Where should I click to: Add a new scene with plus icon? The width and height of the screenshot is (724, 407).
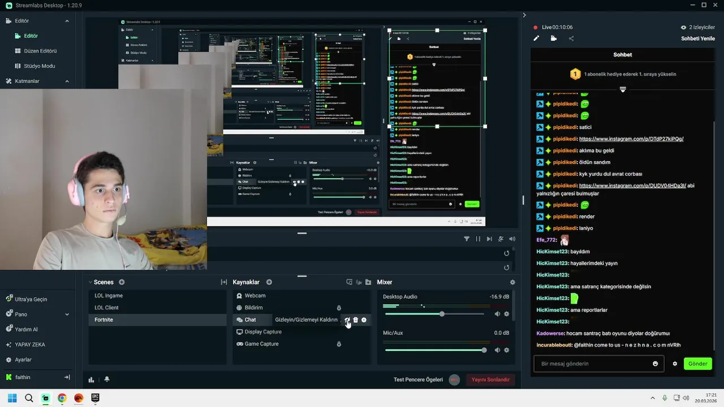click(x=122, y=282)
